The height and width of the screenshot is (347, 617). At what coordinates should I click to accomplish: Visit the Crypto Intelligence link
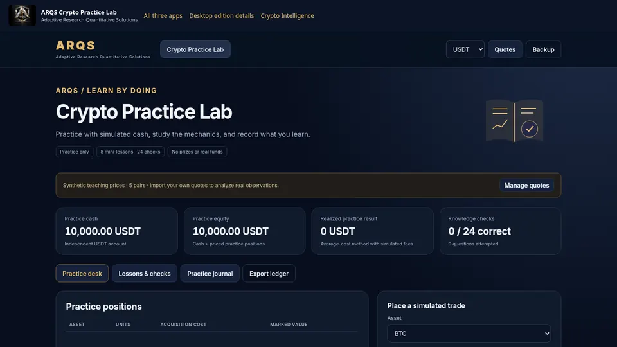click(x=287, y=15)
